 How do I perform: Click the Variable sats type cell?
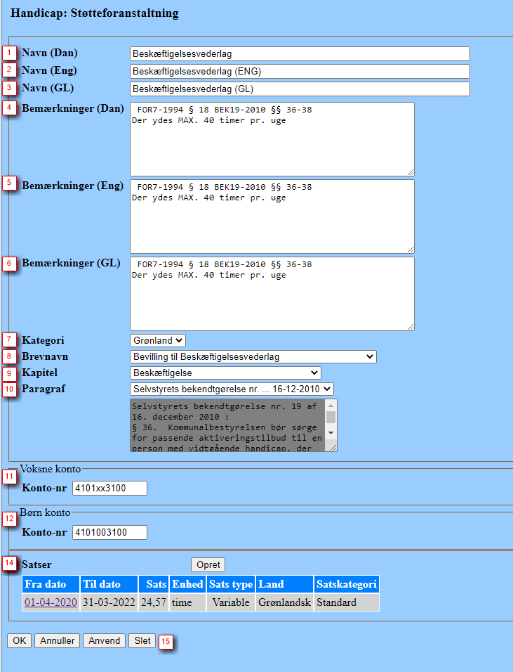(231, 602)
